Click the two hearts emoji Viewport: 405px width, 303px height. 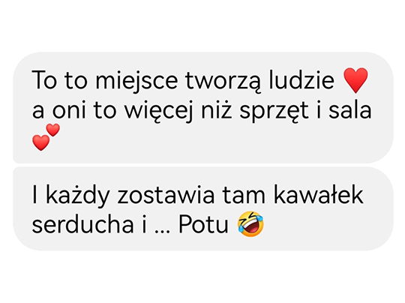click(x=46, y=137)
